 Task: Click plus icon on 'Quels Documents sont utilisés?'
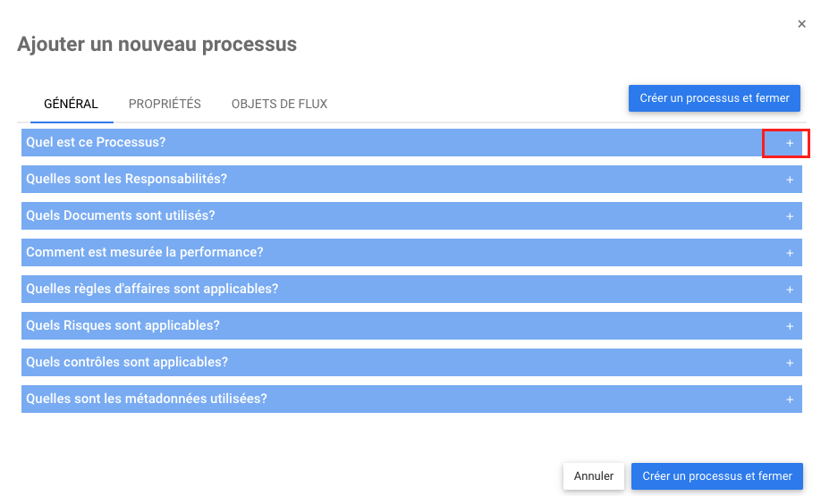click(x=790, y=216)
